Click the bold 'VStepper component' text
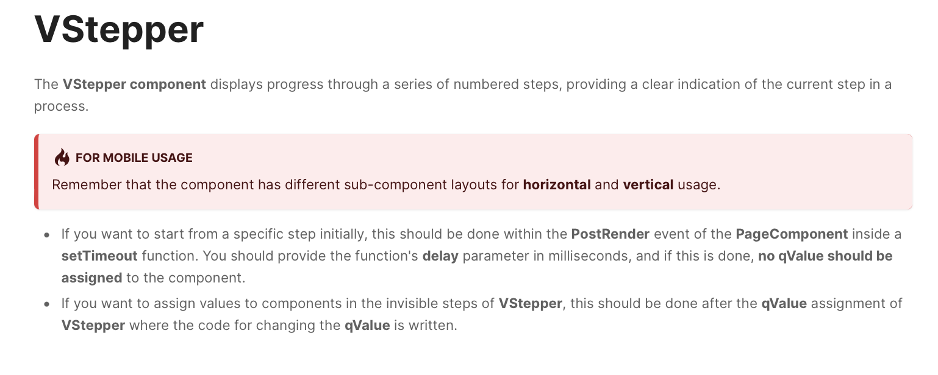This screenshot has width=938, height=375. (x=134, y=84)
